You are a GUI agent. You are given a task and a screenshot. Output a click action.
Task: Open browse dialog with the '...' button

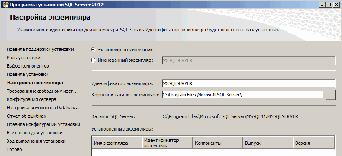[x=331, y=95]
